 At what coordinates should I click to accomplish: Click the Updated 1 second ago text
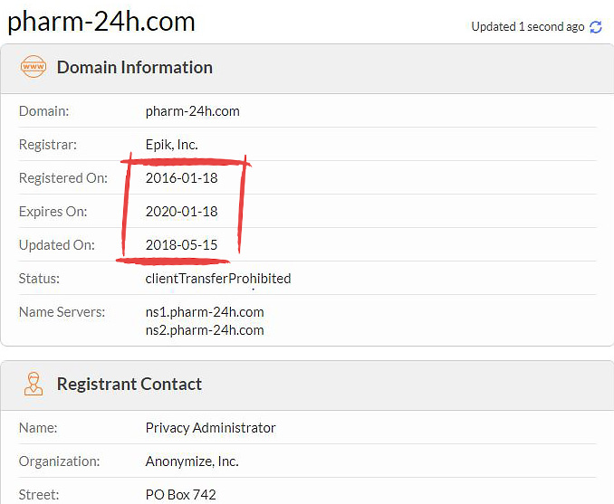[527, 26]
